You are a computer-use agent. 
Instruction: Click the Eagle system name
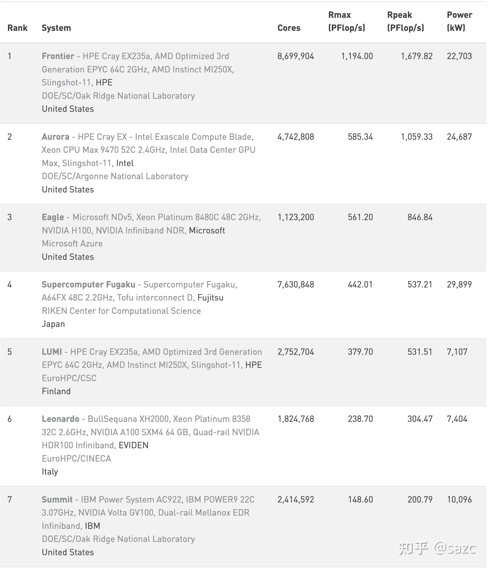coord(53,217)
